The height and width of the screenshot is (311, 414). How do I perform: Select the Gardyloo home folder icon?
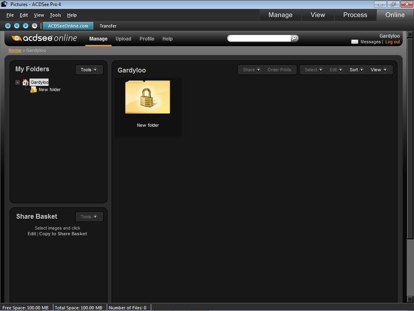coord(25,82)
